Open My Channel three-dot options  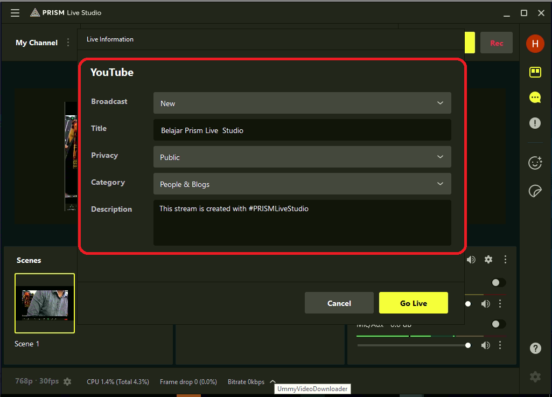pos(68,43)
